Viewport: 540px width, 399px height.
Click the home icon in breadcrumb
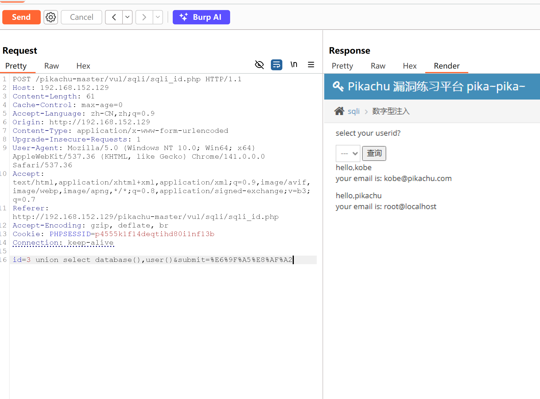click(x=339, y=111)
